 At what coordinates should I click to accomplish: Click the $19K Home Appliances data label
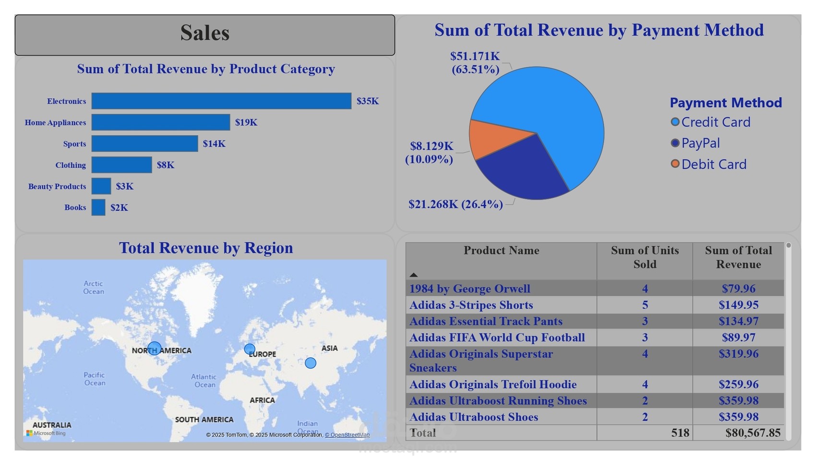(246, 122)
